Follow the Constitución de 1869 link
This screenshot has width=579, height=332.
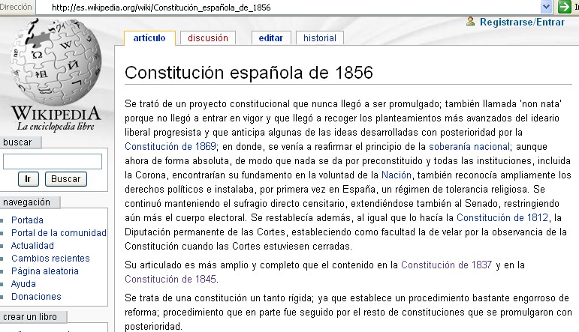tap(170, 146)
